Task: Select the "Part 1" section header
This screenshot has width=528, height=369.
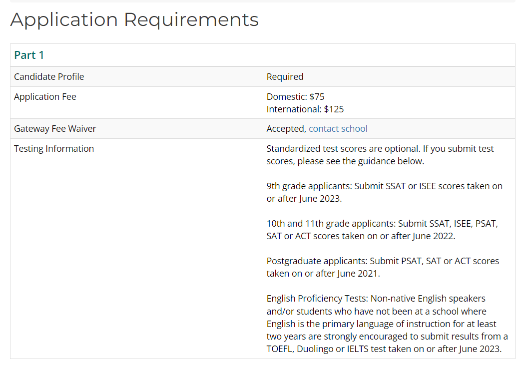Action: coord(29,55)
